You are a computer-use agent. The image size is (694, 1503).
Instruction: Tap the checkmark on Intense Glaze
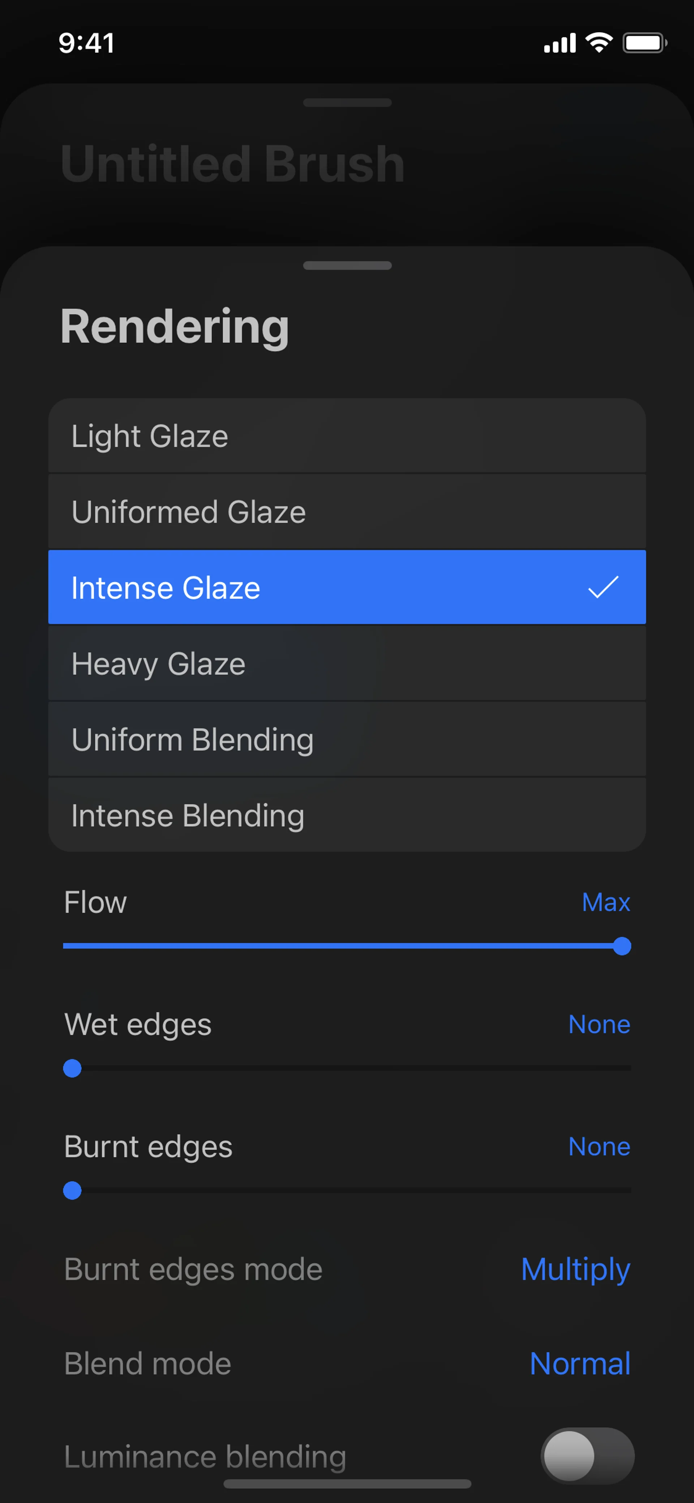point(603,587)
